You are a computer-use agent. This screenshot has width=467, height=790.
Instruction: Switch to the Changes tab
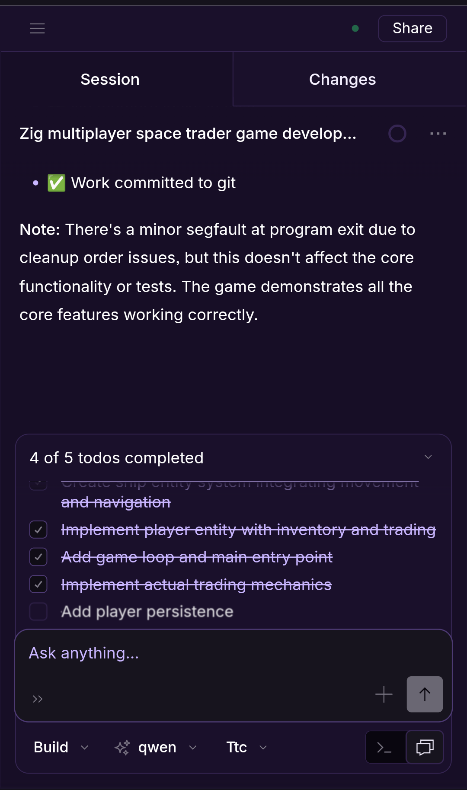[342, 80]
